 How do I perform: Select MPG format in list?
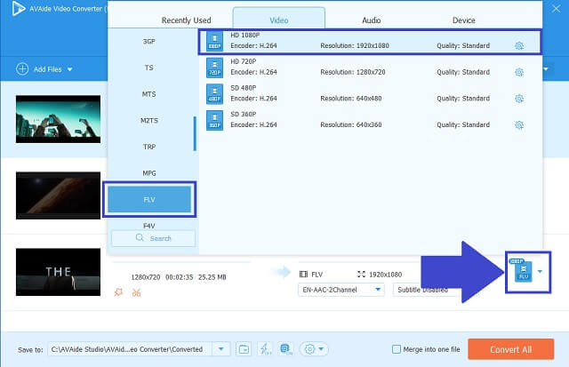pos(149,173)
